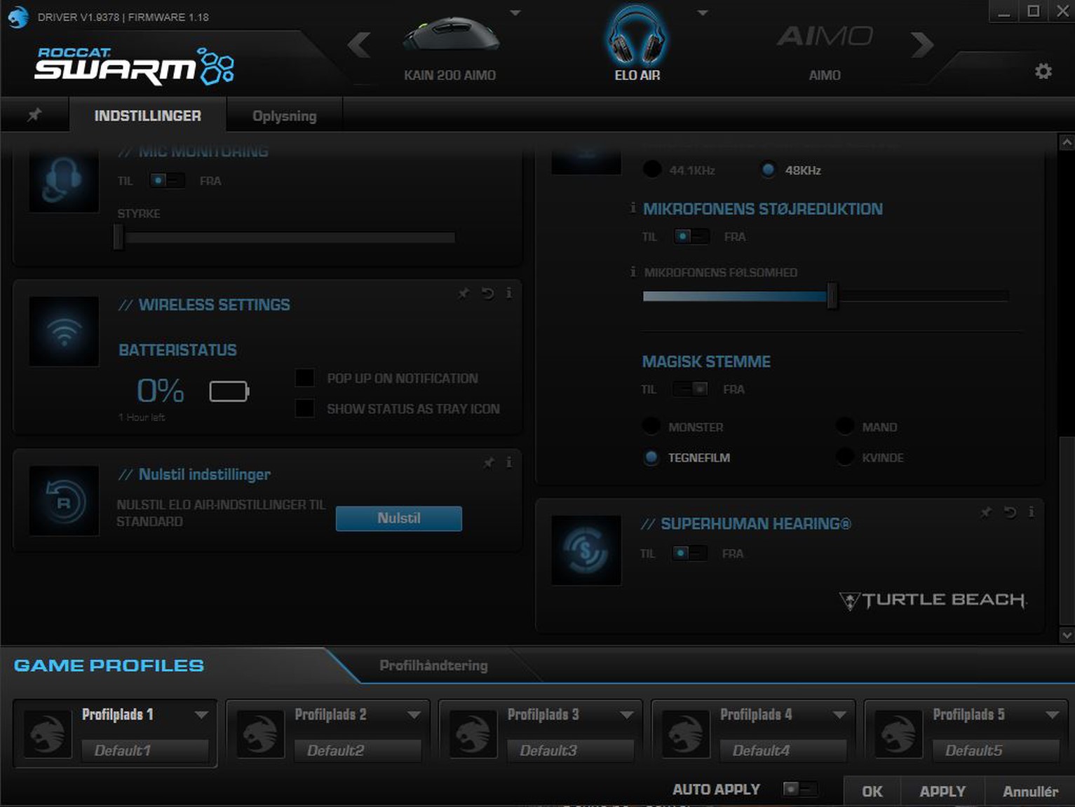Select the Mand voice option
The image size is (1075, 807).
(845, 427)
